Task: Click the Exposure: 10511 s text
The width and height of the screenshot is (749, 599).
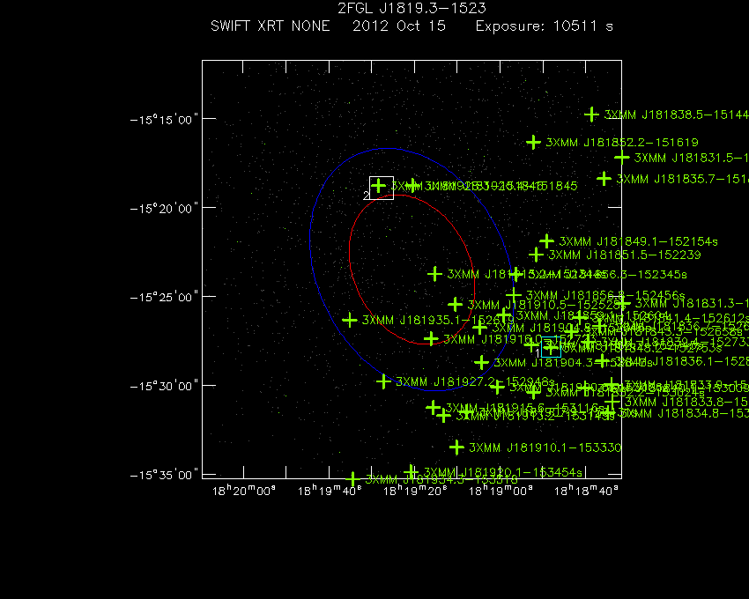Action: tap(544, 26)
